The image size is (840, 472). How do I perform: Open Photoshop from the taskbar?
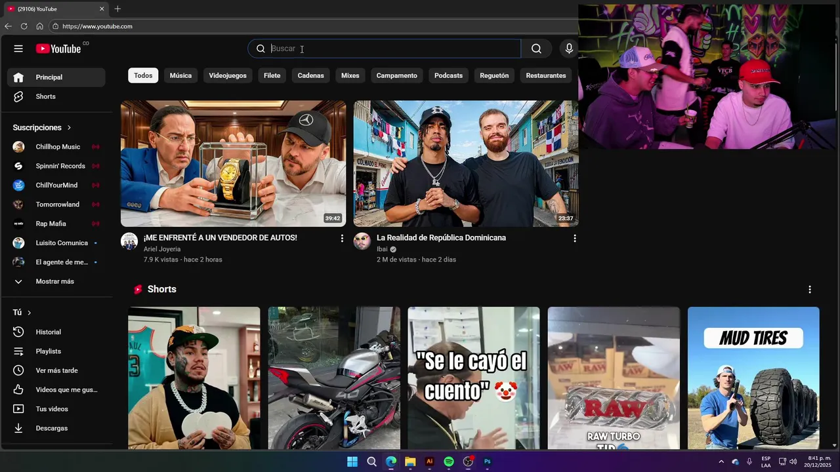click(x=488, y=462)
